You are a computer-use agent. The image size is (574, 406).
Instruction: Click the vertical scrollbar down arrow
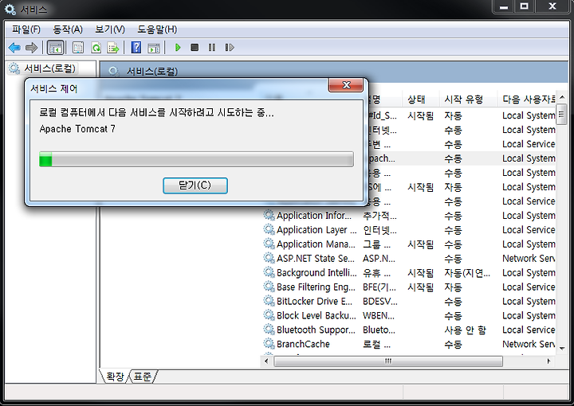[x=562, y=349]
